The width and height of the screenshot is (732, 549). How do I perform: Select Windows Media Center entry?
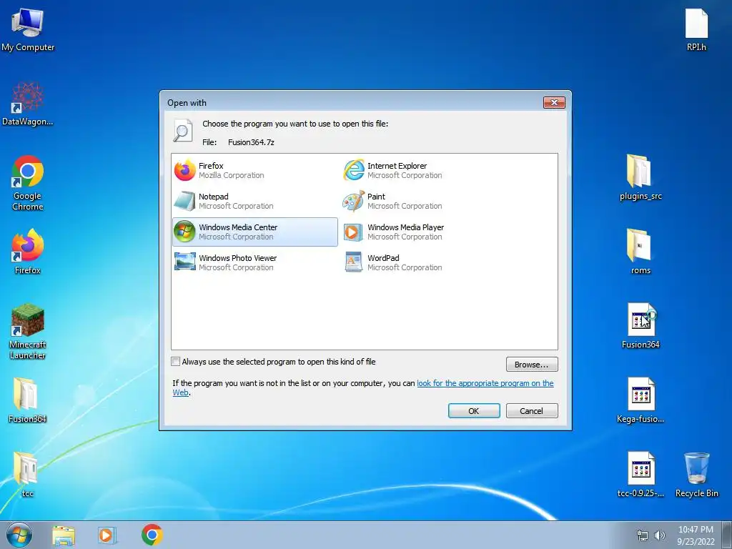click(x=255, y=232)
